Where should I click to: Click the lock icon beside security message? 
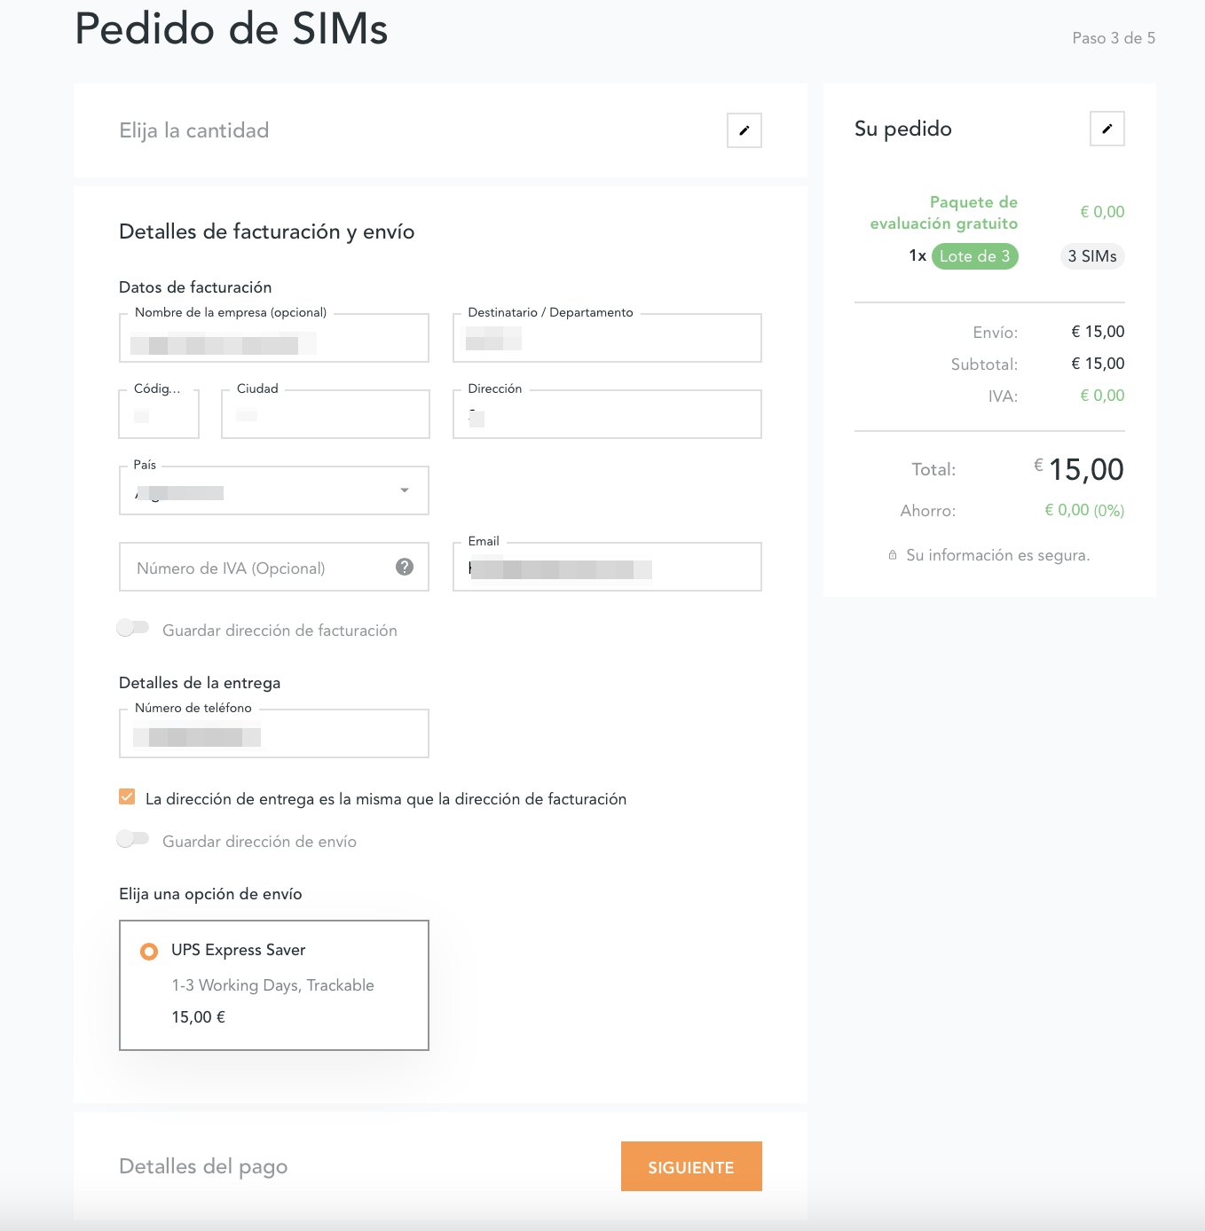point(893,554)
